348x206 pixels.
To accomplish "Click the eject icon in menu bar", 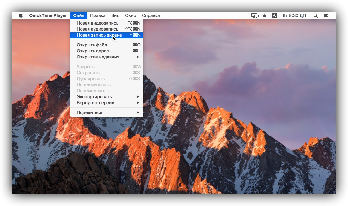I will tap(265, 15).
